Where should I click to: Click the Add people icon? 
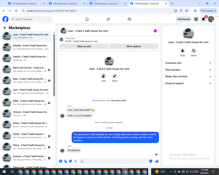click(103, 76)
